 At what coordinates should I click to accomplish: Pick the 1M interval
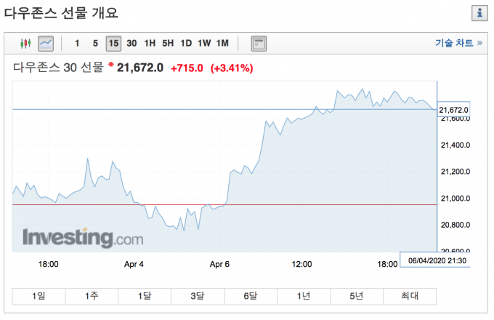point(222,44)
